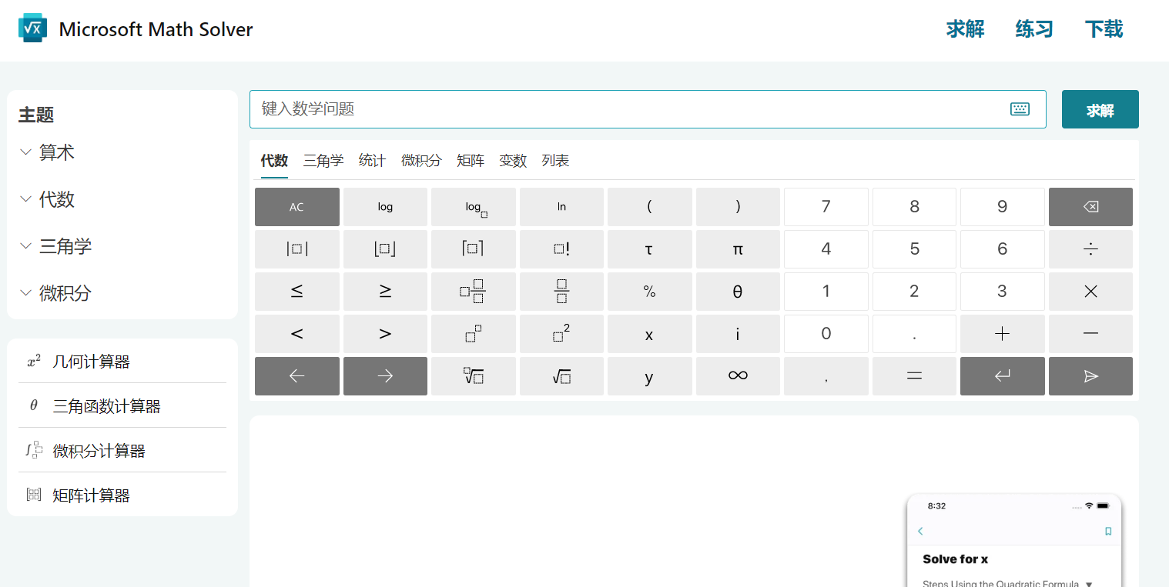Click the new line return key
Image resolution: width=1169 pixels, height=587 pixels.
point(1002,376)
